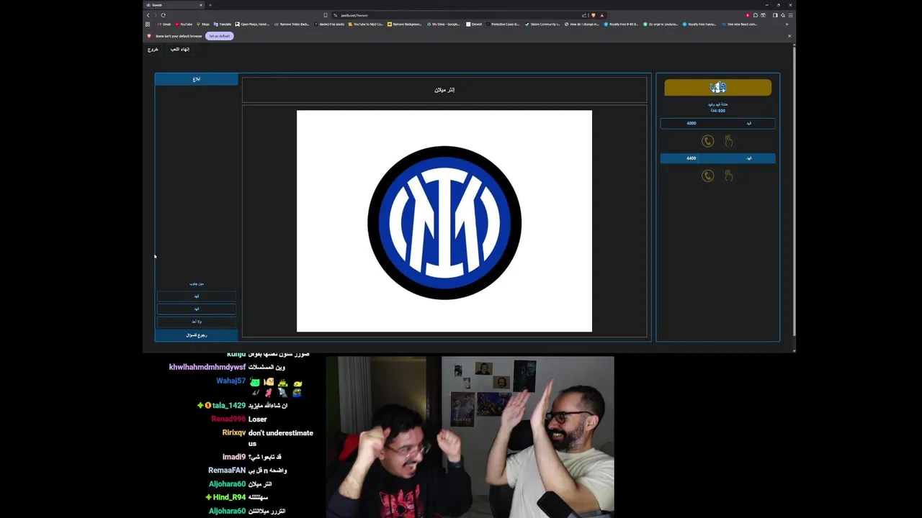The image size is (922, 518).
Task: Open the Dc organic youtube bookmark
Action: click(661, 24)
